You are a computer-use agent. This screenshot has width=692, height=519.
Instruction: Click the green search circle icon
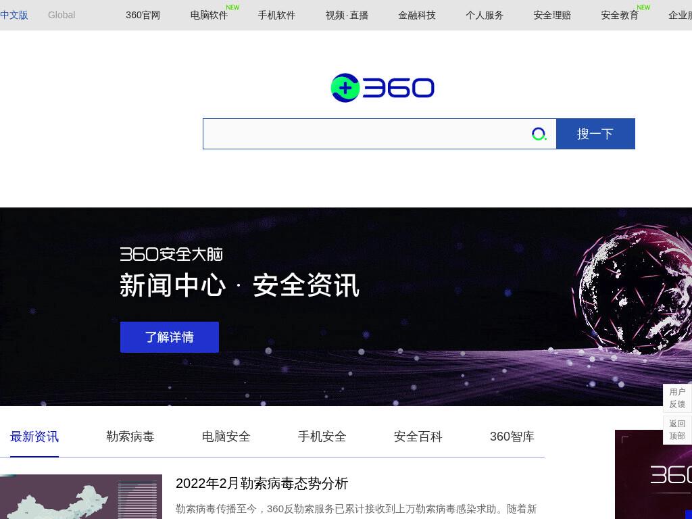tap(539, 134)
